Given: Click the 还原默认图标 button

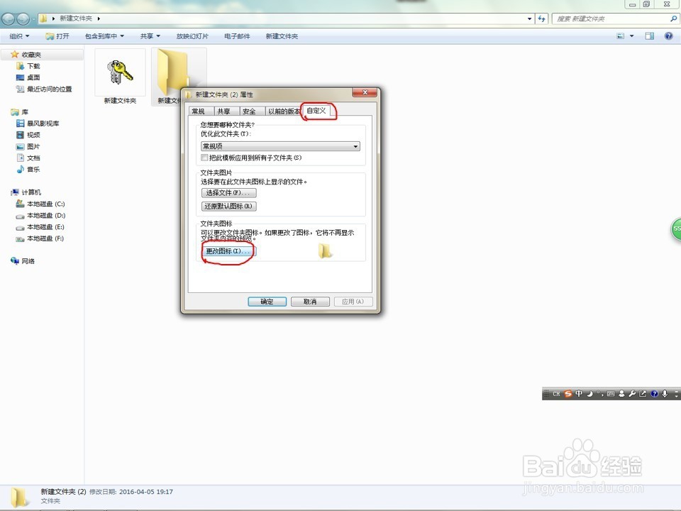Looking at the screenshot, I should click(229, 207).
